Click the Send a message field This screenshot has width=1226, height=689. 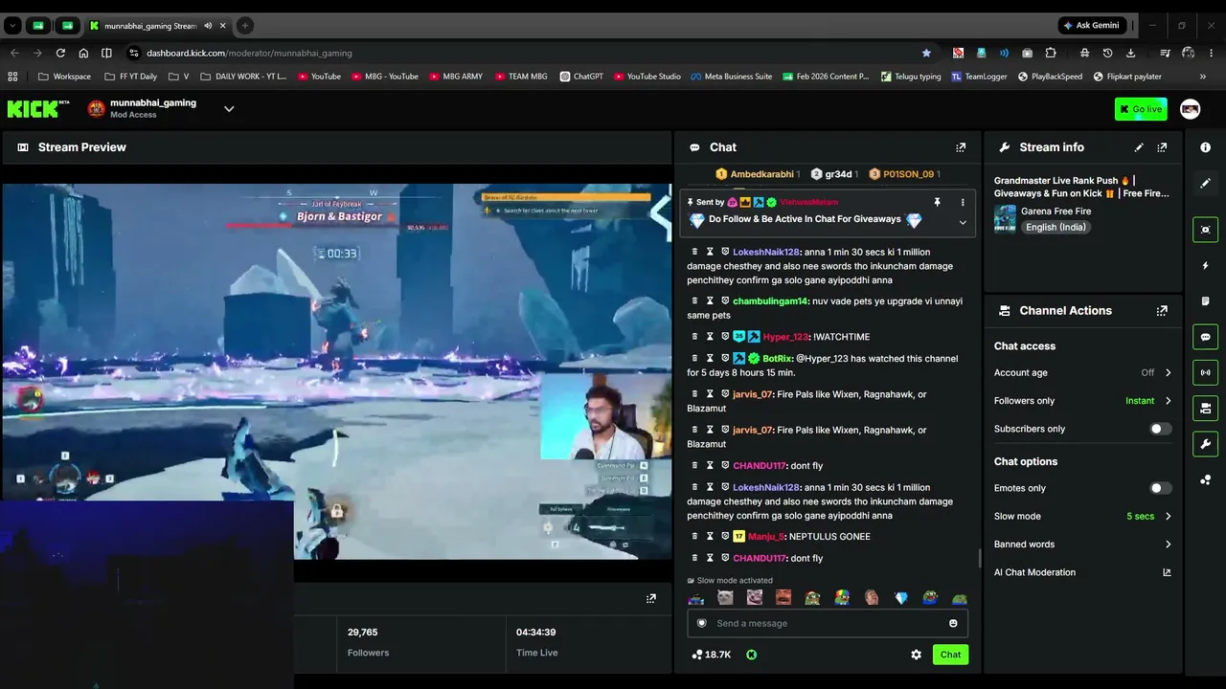(x=828, y=624)
